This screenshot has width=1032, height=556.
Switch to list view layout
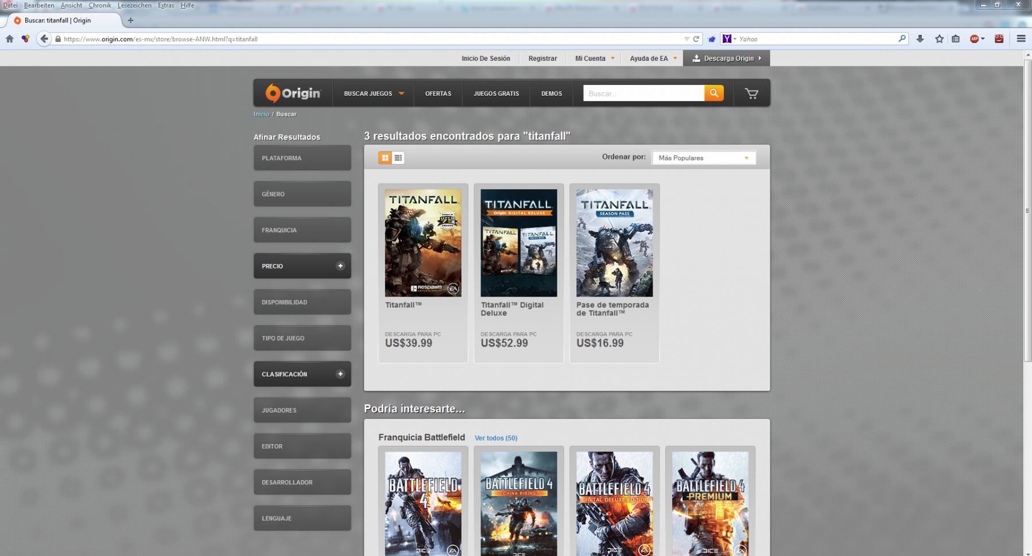coord(398,158)
